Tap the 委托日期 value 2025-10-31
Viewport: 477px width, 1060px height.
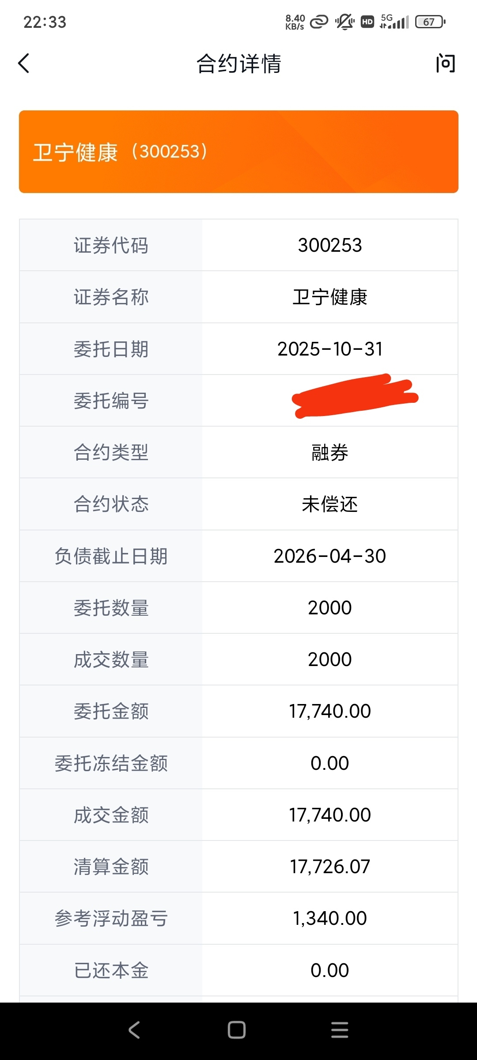(x=330, y=349)
